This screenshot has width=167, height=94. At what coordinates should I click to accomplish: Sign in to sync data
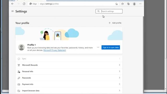111,48
